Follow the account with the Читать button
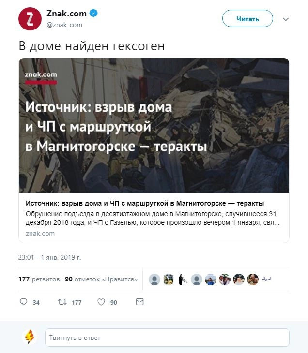The height and width of the screenshot is (353, 308). point(247,19)
